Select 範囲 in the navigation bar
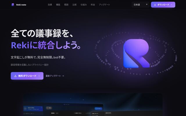The image size is (186, 116). 66,5
